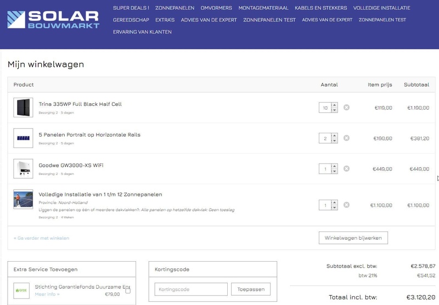Select installation item price €1.100,00

click(381, 205)
